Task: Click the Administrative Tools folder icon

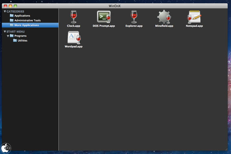Action: click(12, 20)
